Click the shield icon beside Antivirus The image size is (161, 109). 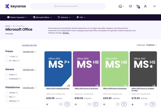[x=59, y=17]
